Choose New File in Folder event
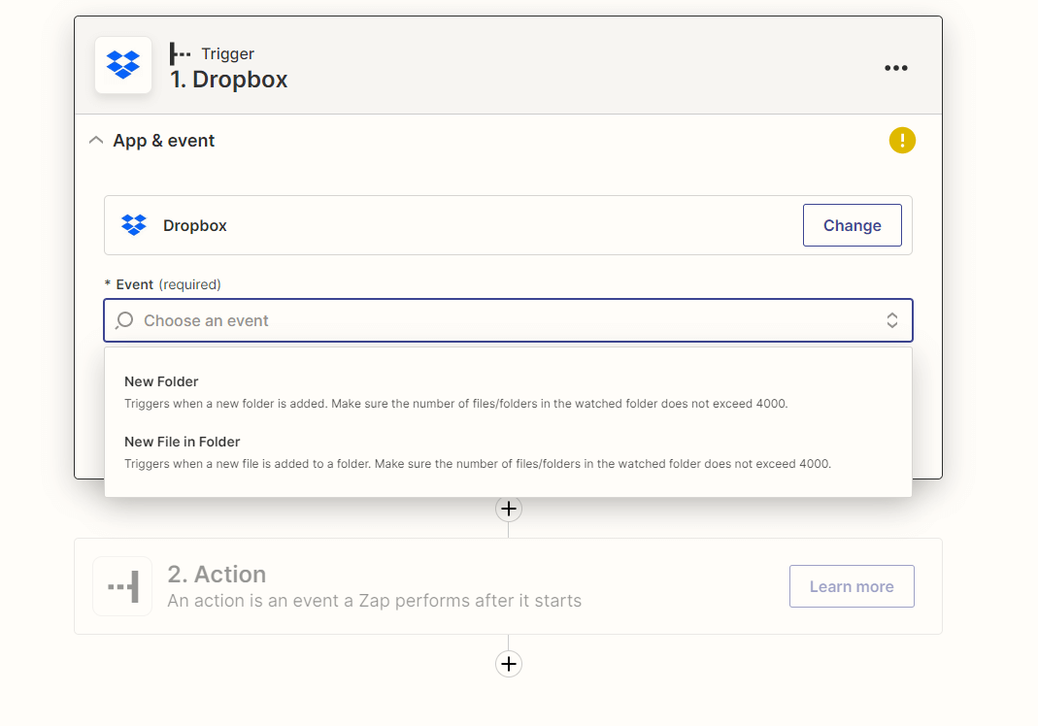This screenshot has width=1038, height=726. pyautogui.click(x=182, y=442)
